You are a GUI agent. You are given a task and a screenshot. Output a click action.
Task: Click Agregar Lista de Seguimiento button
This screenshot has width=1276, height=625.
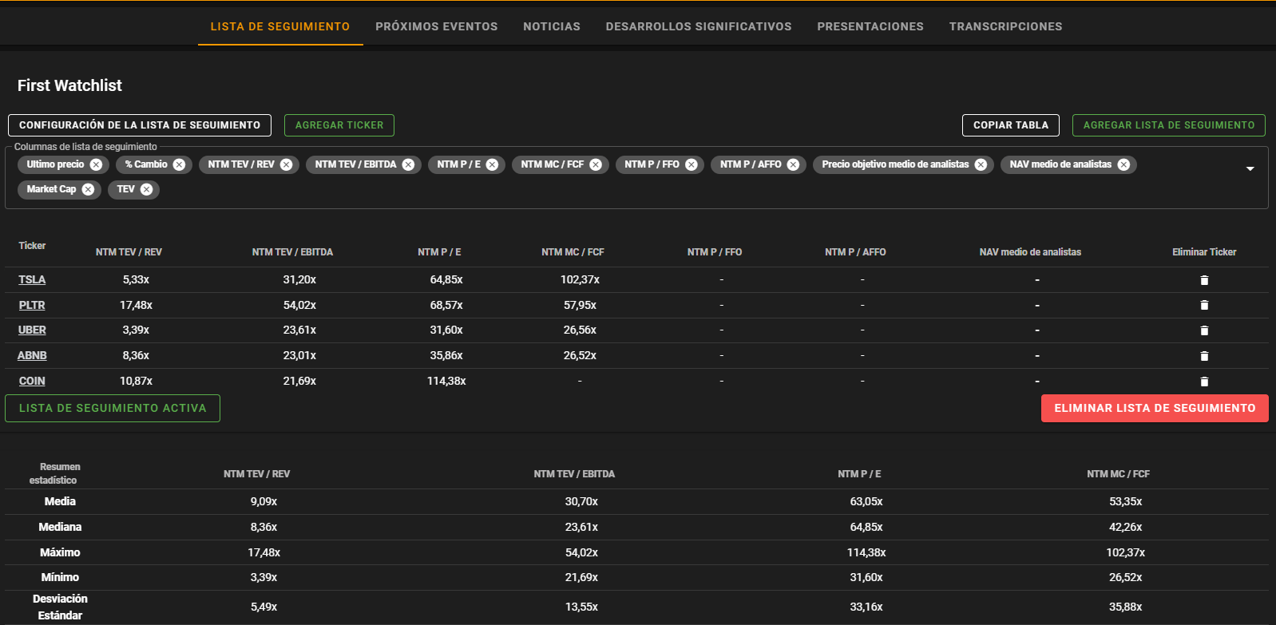click(x=1169, y=125)
